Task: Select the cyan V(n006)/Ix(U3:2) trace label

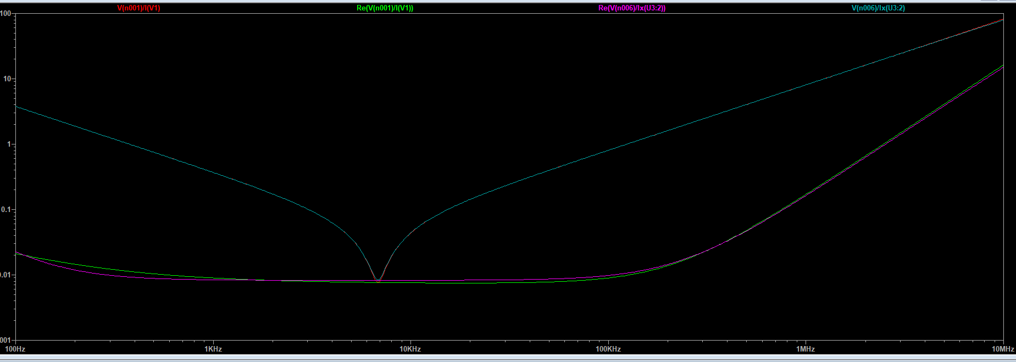Action: point(878,8)
